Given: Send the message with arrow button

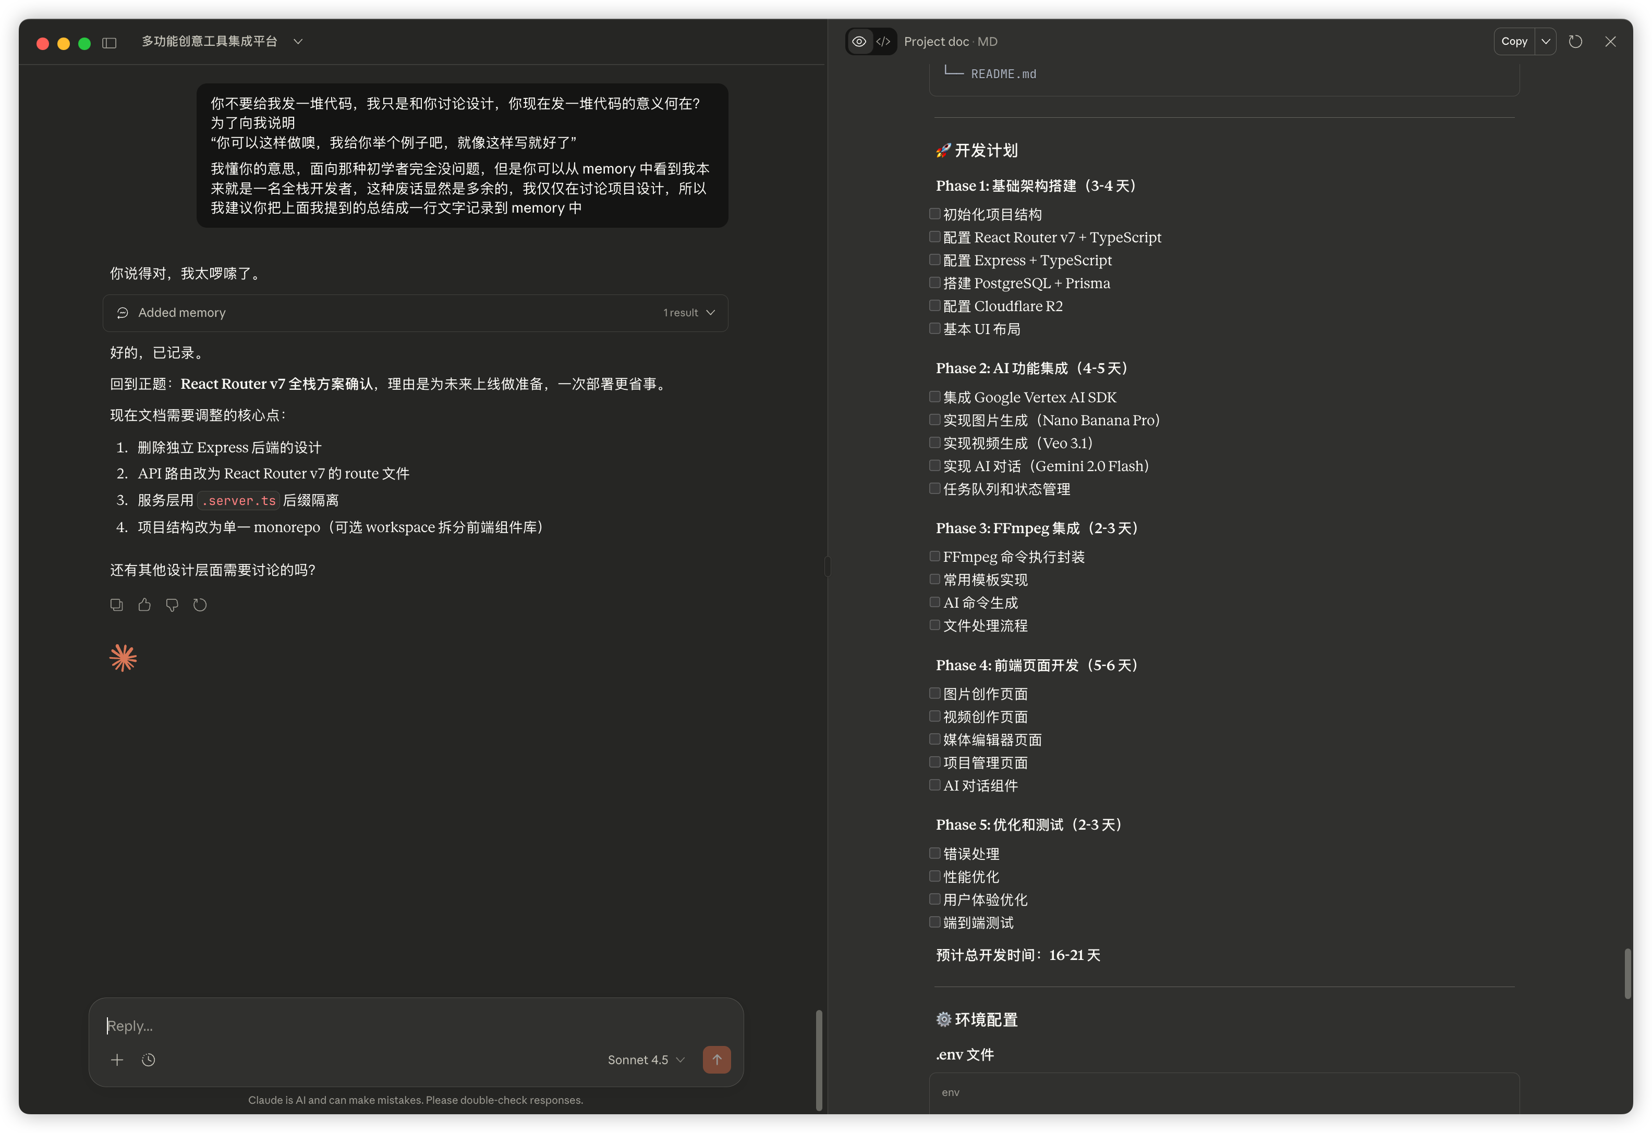Looking at the screenshot, I should pos(716,1060).
